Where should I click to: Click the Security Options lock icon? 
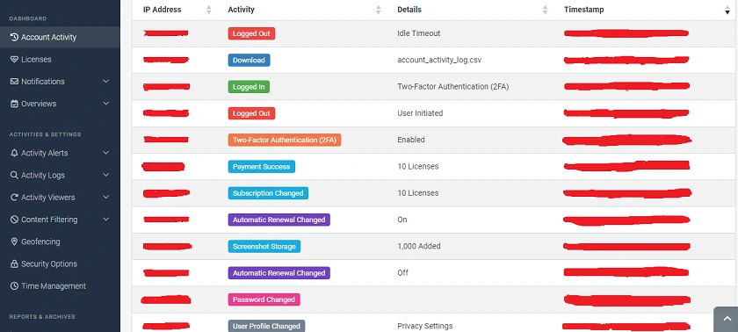tap(14, 263)
